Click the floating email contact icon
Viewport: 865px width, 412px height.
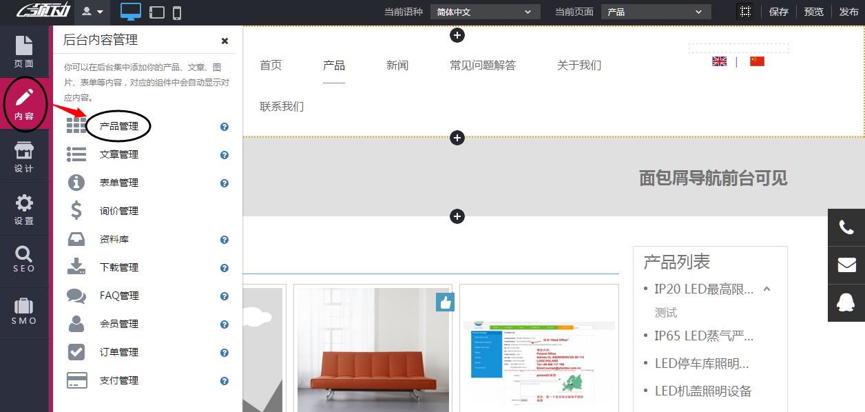tap(847, 265)
